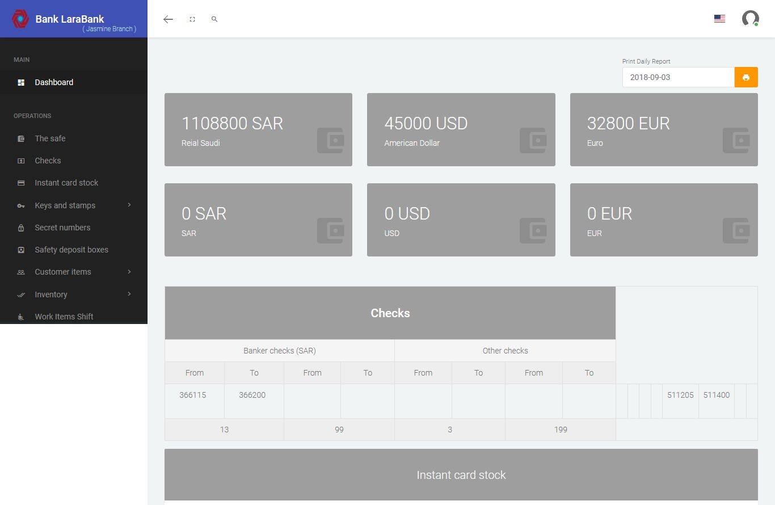Select The safe icon in sidebar
The image size is (775, 505).
pyautogui.click(x=21, y=138)
